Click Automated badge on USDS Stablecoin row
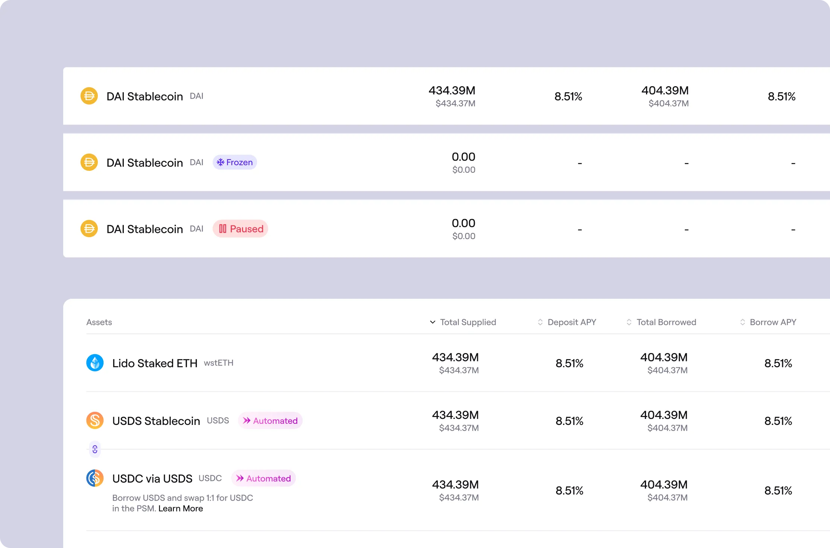 [270, 420]
